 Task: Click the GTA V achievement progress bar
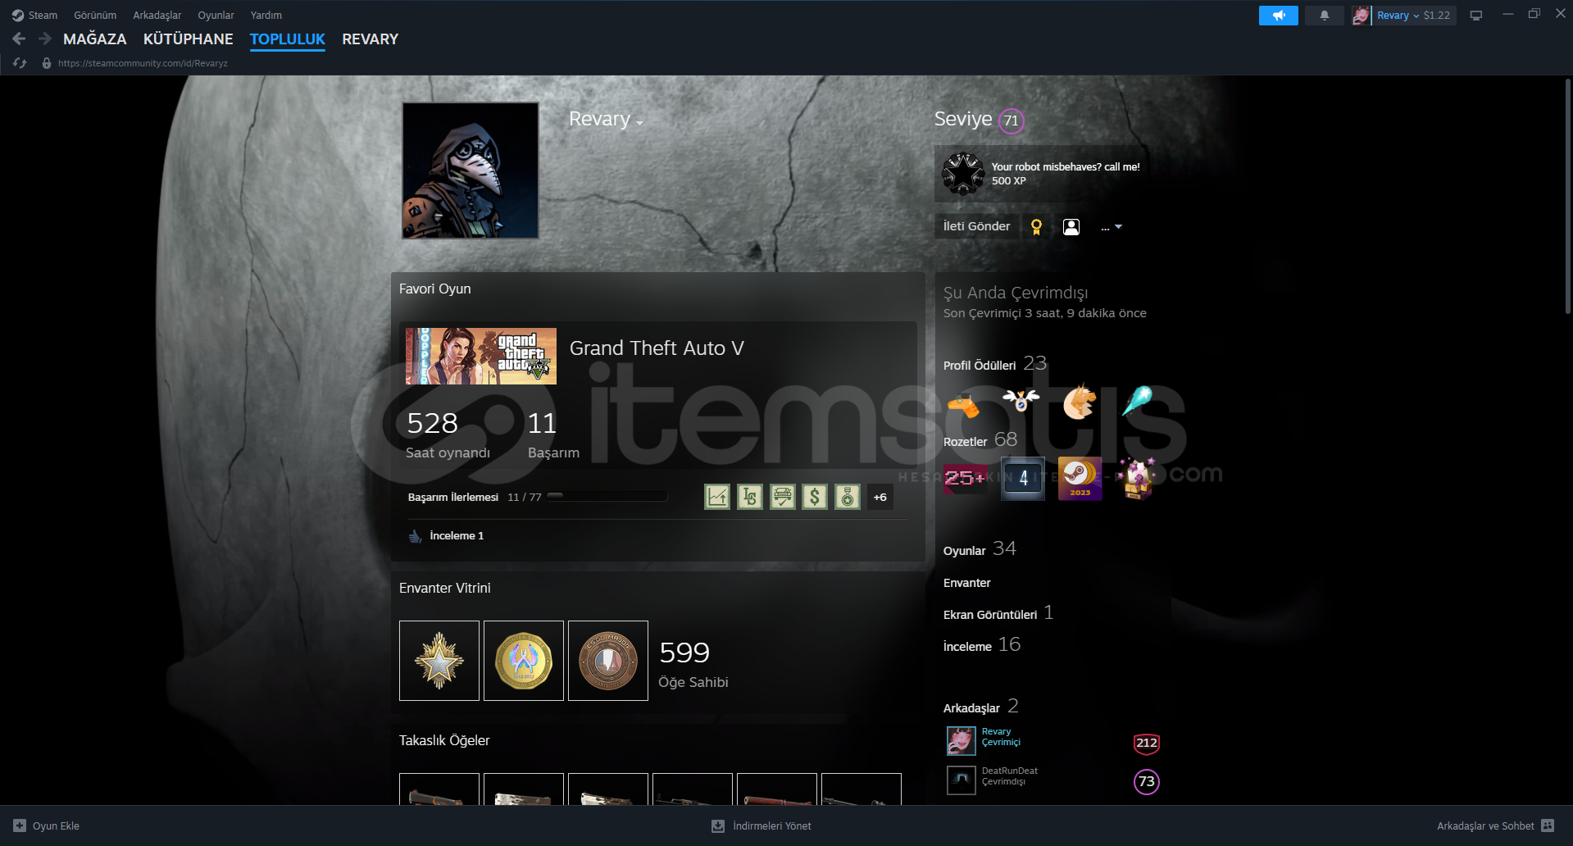[607, 496]
